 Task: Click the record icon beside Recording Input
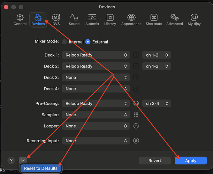(136, 141)
